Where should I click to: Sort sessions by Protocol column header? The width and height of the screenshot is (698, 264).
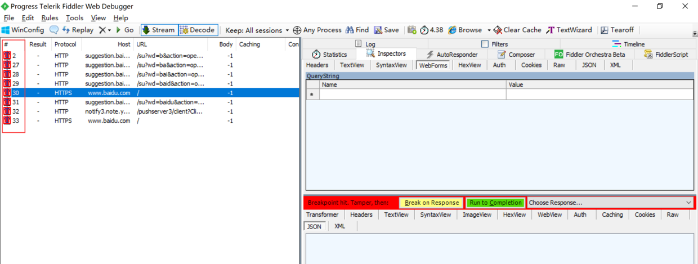pyautogui.click(x=66, y=44)
